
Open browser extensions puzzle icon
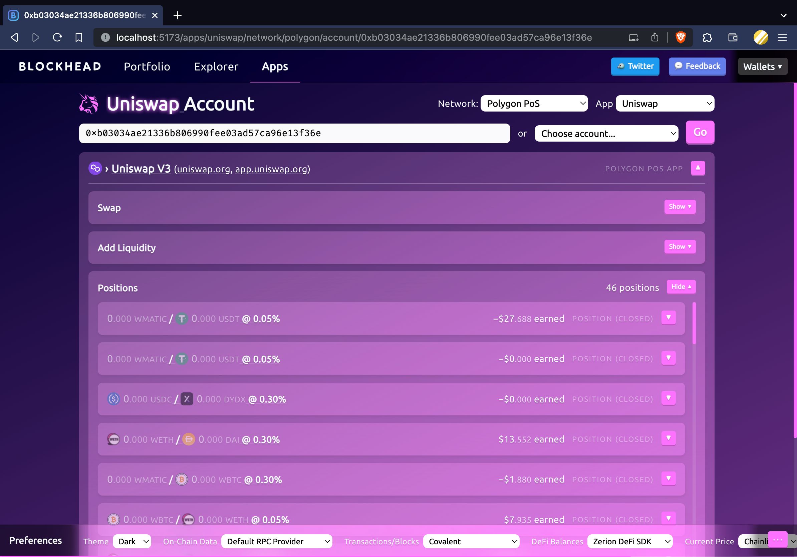(707, 37)
